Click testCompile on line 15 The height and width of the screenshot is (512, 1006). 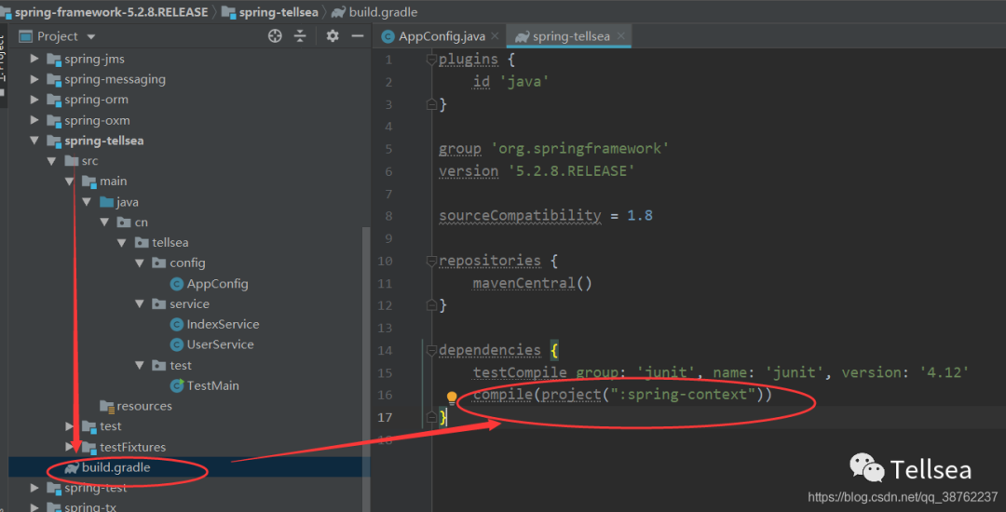520,373
